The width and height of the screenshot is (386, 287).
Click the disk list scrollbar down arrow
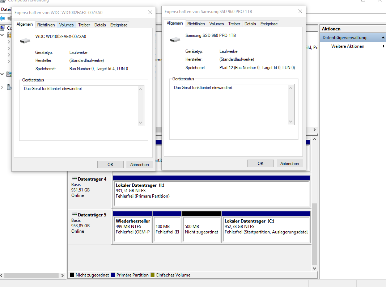(314, 269)
